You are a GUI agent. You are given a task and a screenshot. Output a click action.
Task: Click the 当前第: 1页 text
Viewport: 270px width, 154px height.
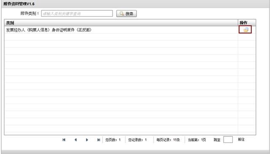pyautogui.click(x=197, y=140)
